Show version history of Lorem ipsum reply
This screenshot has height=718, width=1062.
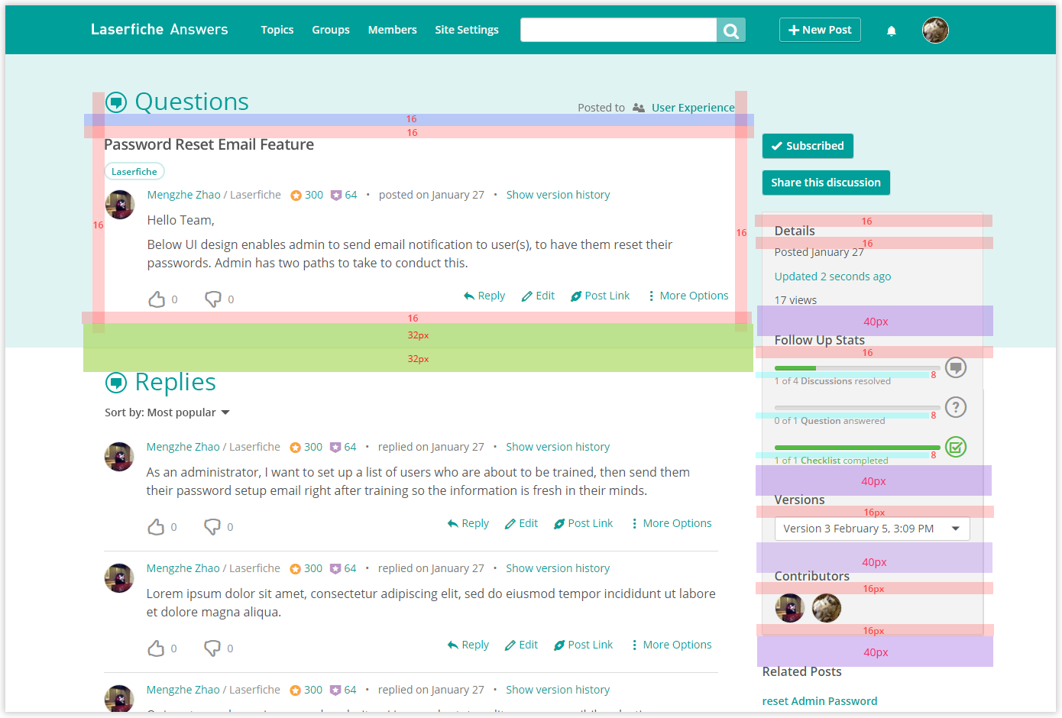(558, 568)
